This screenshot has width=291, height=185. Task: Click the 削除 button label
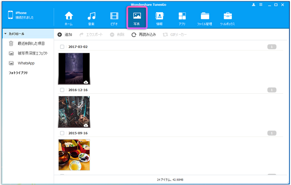[121, 34]
